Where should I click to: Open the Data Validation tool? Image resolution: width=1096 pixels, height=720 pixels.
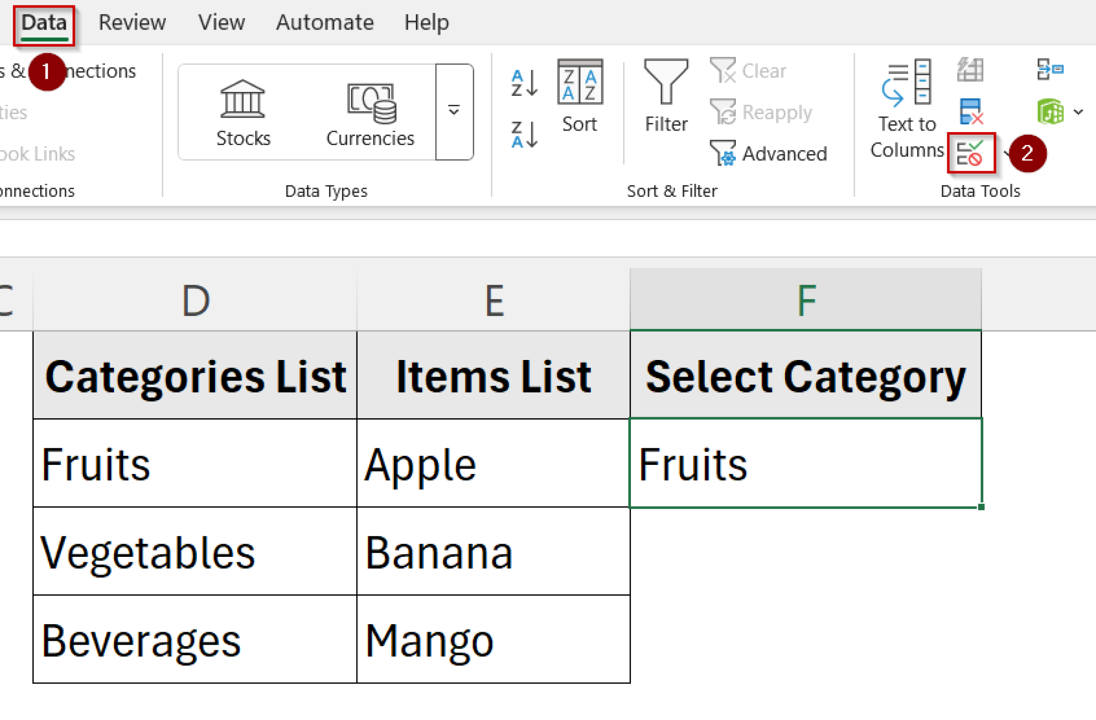pos(971,154)
